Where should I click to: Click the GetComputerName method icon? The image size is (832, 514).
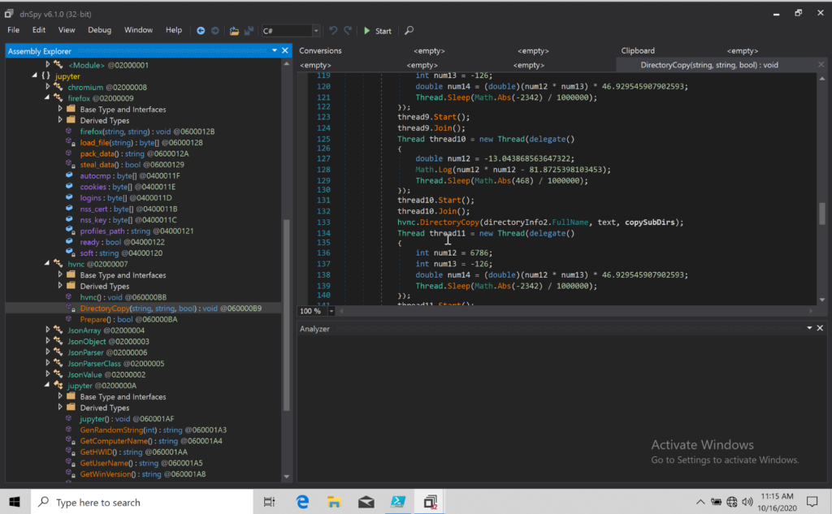pos(70,441)
